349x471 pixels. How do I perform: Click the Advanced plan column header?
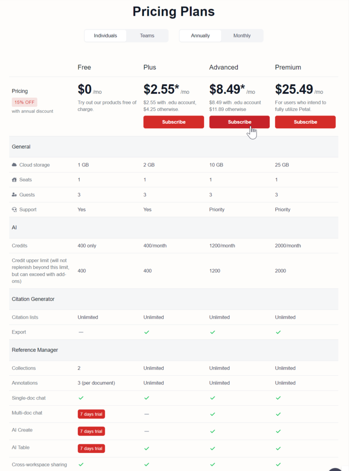click(223, 67)
